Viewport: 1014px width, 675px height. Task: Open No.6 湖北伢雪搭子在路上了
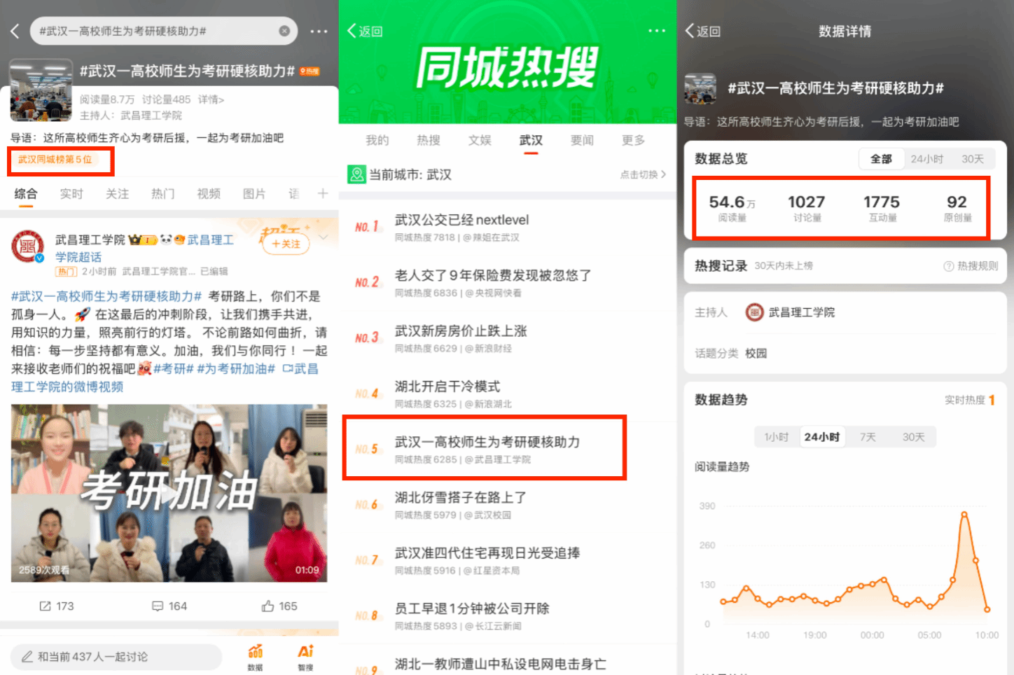pos(508,505)
